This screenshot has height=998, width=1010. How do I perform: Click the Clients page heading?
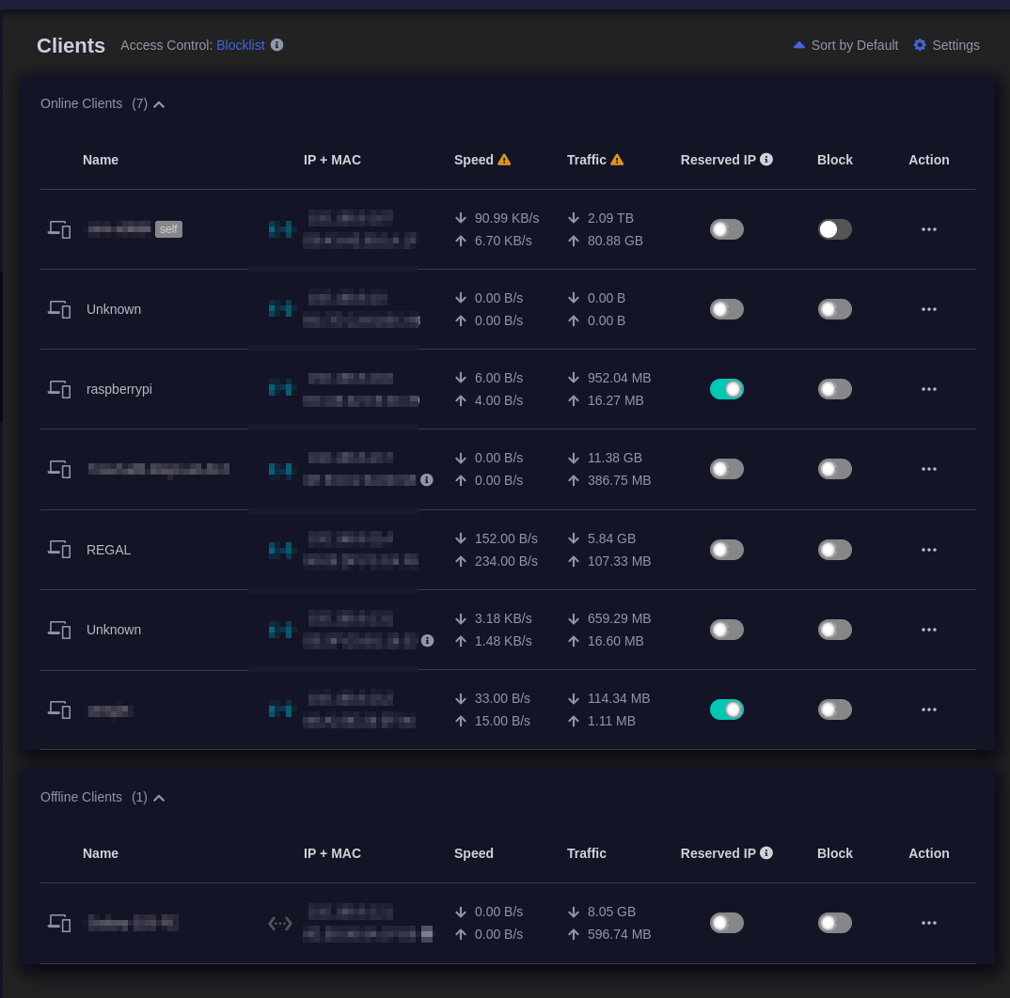[71, 46]
